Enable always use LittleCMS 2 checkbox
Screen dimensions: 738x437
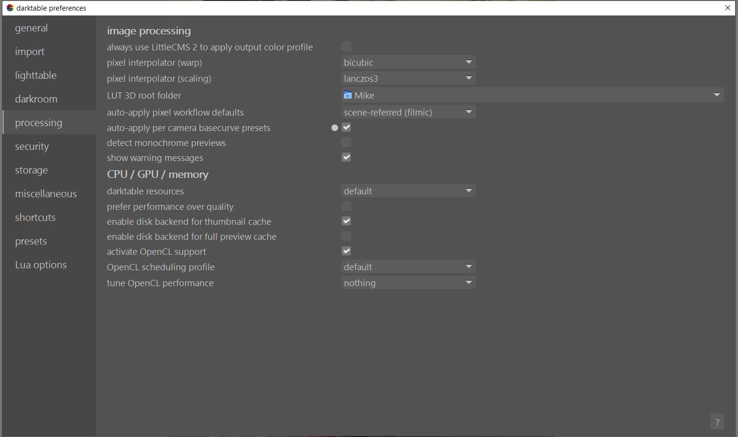(x=346, y=47)
